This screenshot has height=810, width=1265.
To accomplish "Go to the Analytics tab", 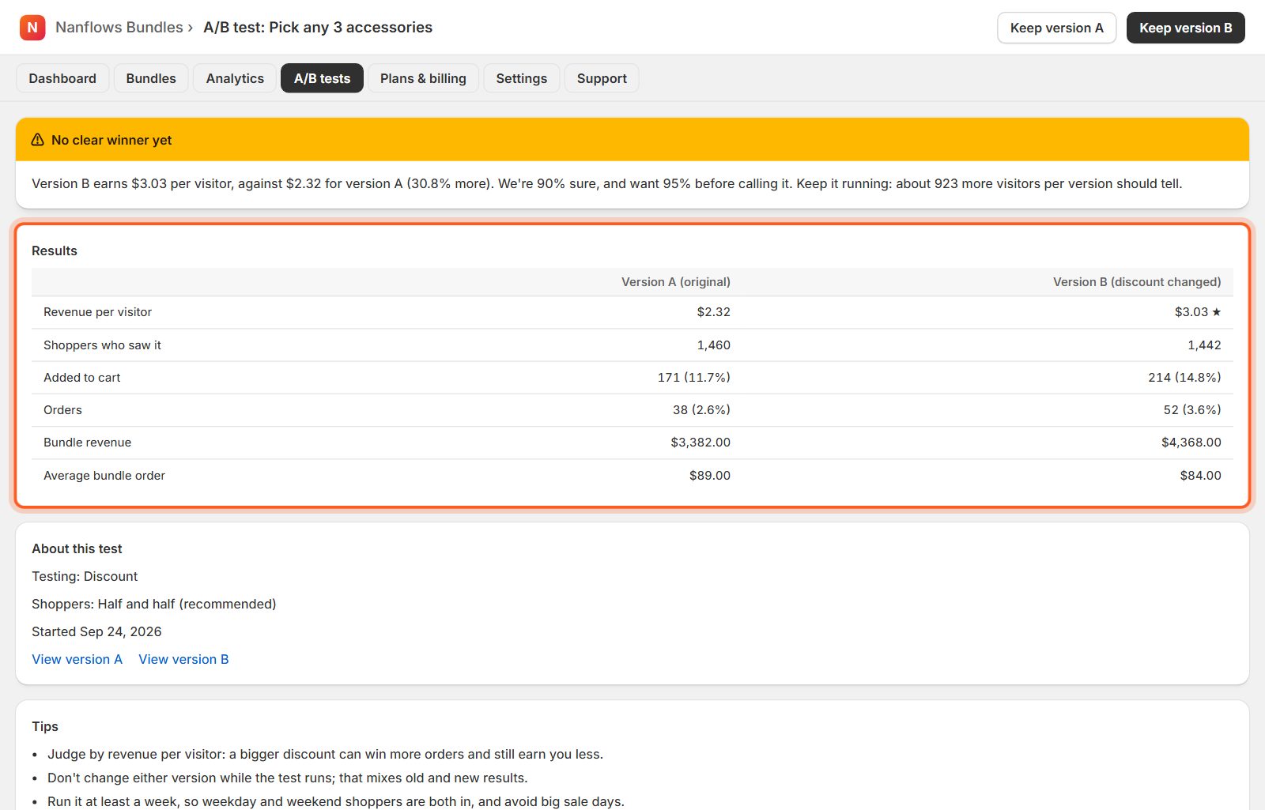I will [235, 78].
